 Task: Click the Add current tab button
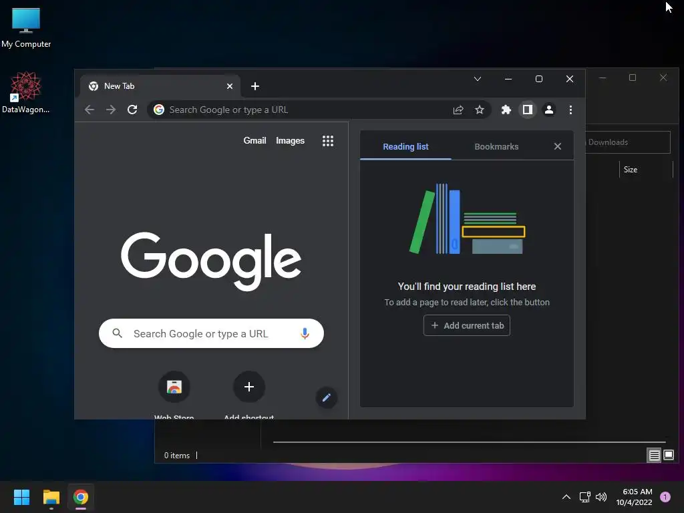pos(467,325)
